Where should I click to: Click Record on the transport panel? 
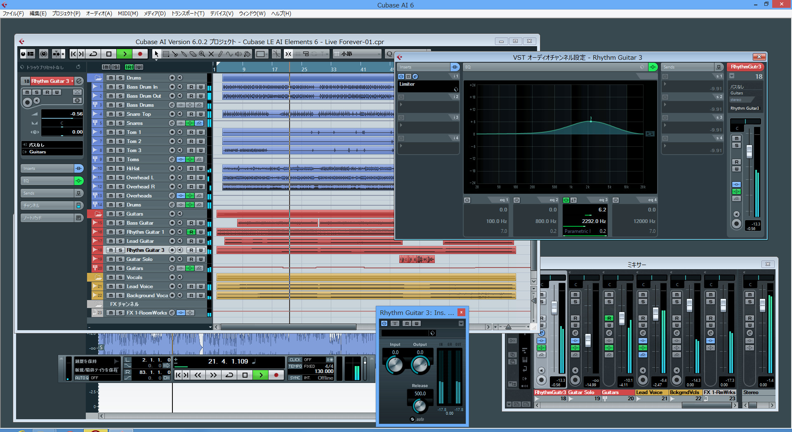click(276, 375)
